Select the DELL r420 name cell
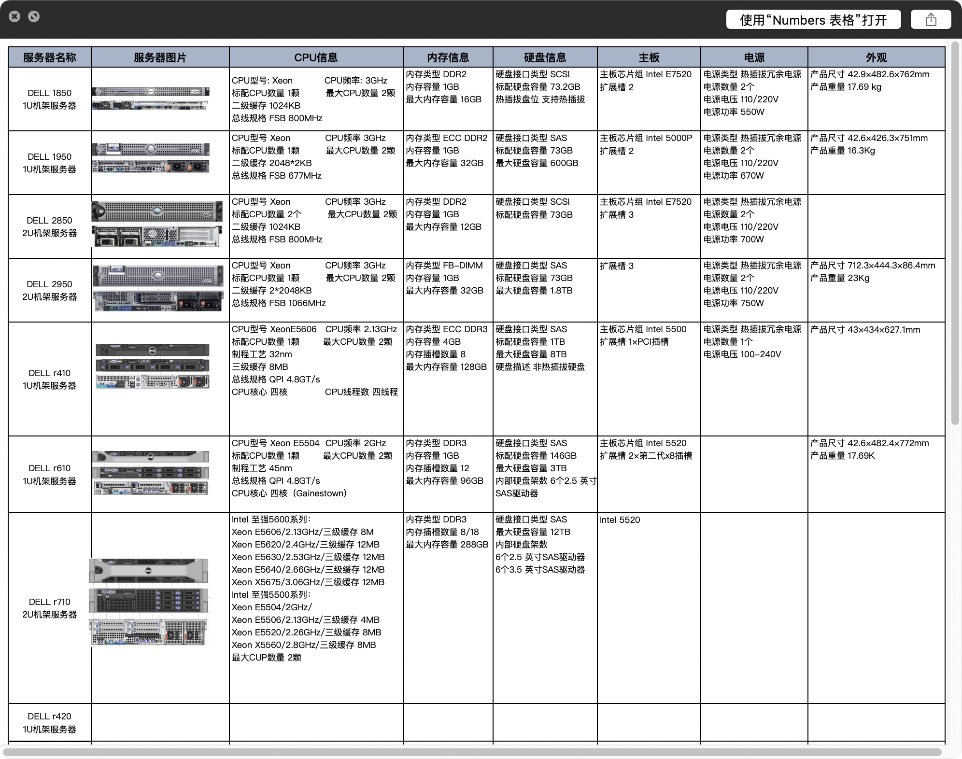The width and height of the screenshot is (962, 759). (x=49, y=723)
